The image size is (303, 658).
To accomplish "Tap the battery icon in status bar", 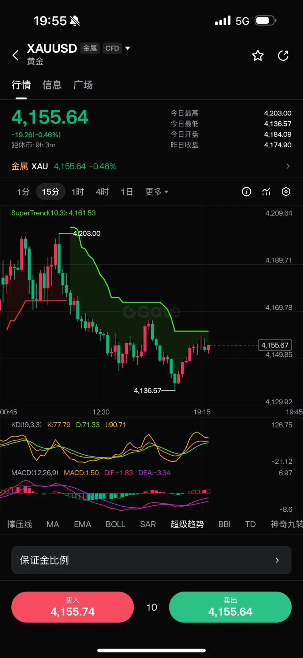I will (x=265, y=21).
